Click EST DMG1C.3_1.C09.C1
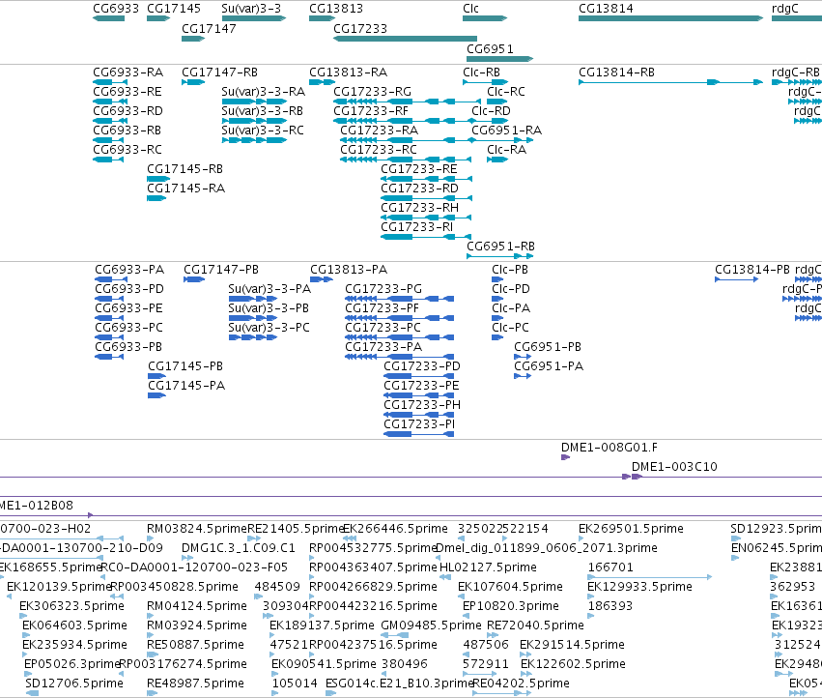The height and width of the screenshot is (698, 822). pos(239,548)
